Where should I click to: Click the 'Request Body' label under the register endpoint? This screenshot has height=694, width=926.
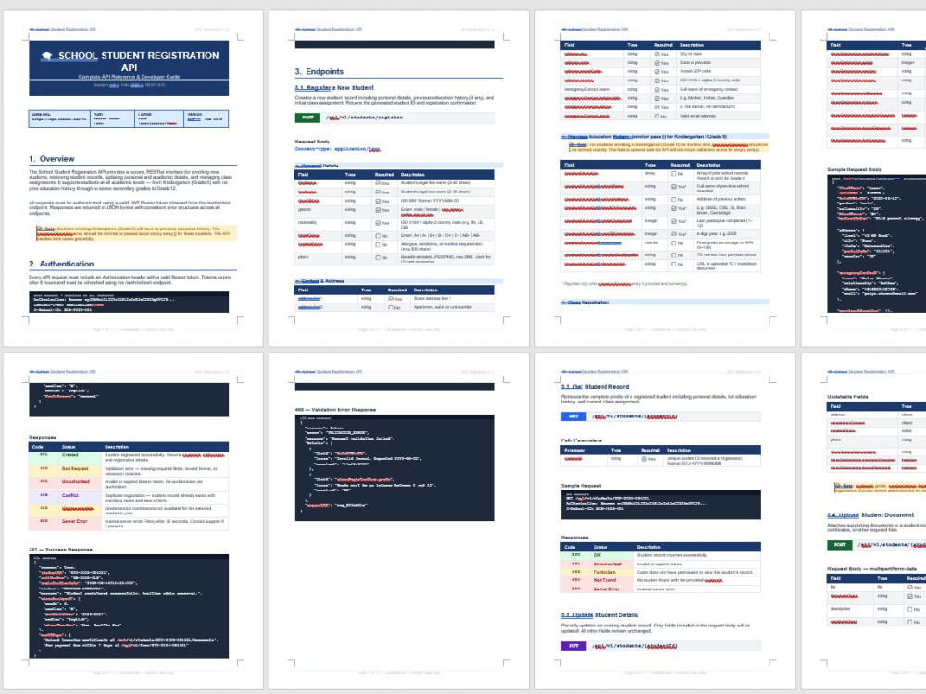click(x=312, y=142)
